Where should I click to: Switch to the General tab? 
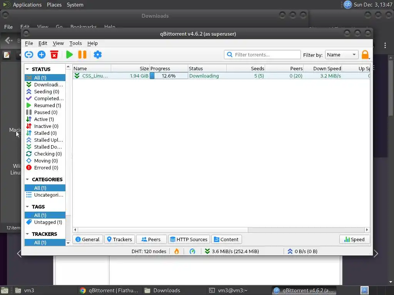(x=87, y=239)
